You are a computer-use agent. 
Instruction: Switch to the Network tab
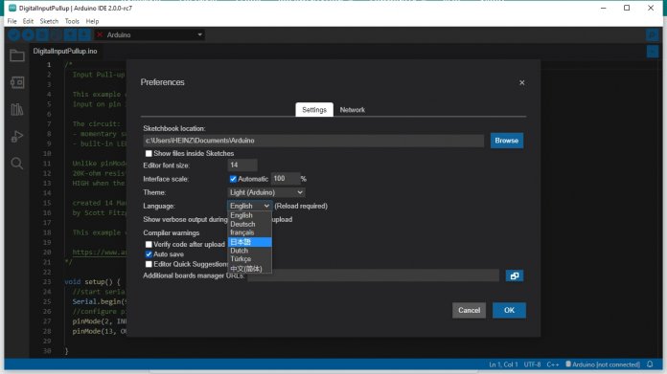pos(353,110)
